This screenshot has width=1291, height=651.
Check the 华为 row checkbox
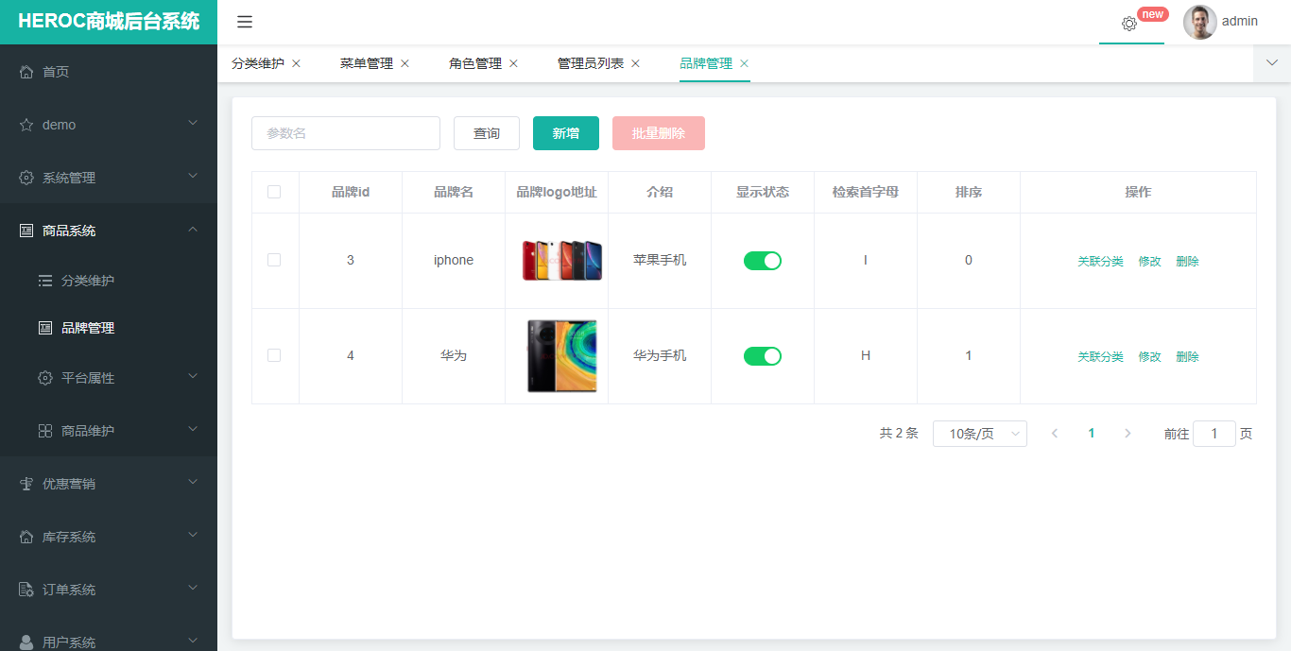pyautogui.click(x=274, y=355)
